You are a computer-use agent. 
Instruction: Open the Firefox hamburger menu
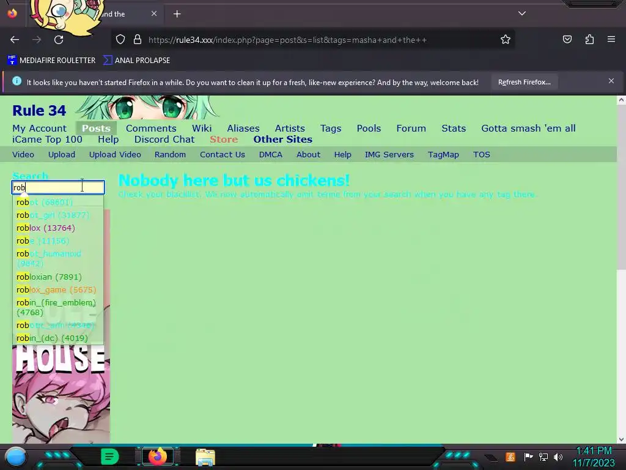tap(611, 39)
